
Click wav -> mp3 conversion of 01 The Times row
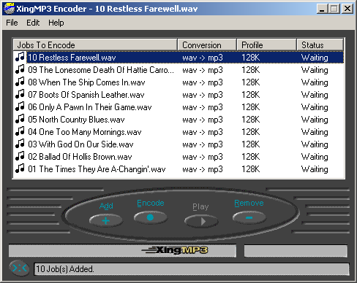(x=203, y=169)
